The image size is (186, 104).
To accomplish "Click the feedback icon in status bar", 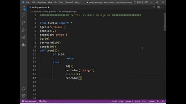I will pos(158,101).
